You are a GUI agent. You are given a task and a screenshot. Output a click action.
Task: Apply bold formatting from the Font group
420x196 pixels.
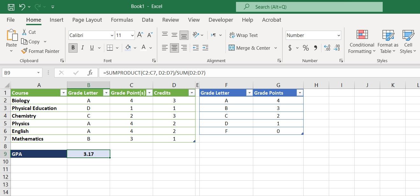pos(73,47)
